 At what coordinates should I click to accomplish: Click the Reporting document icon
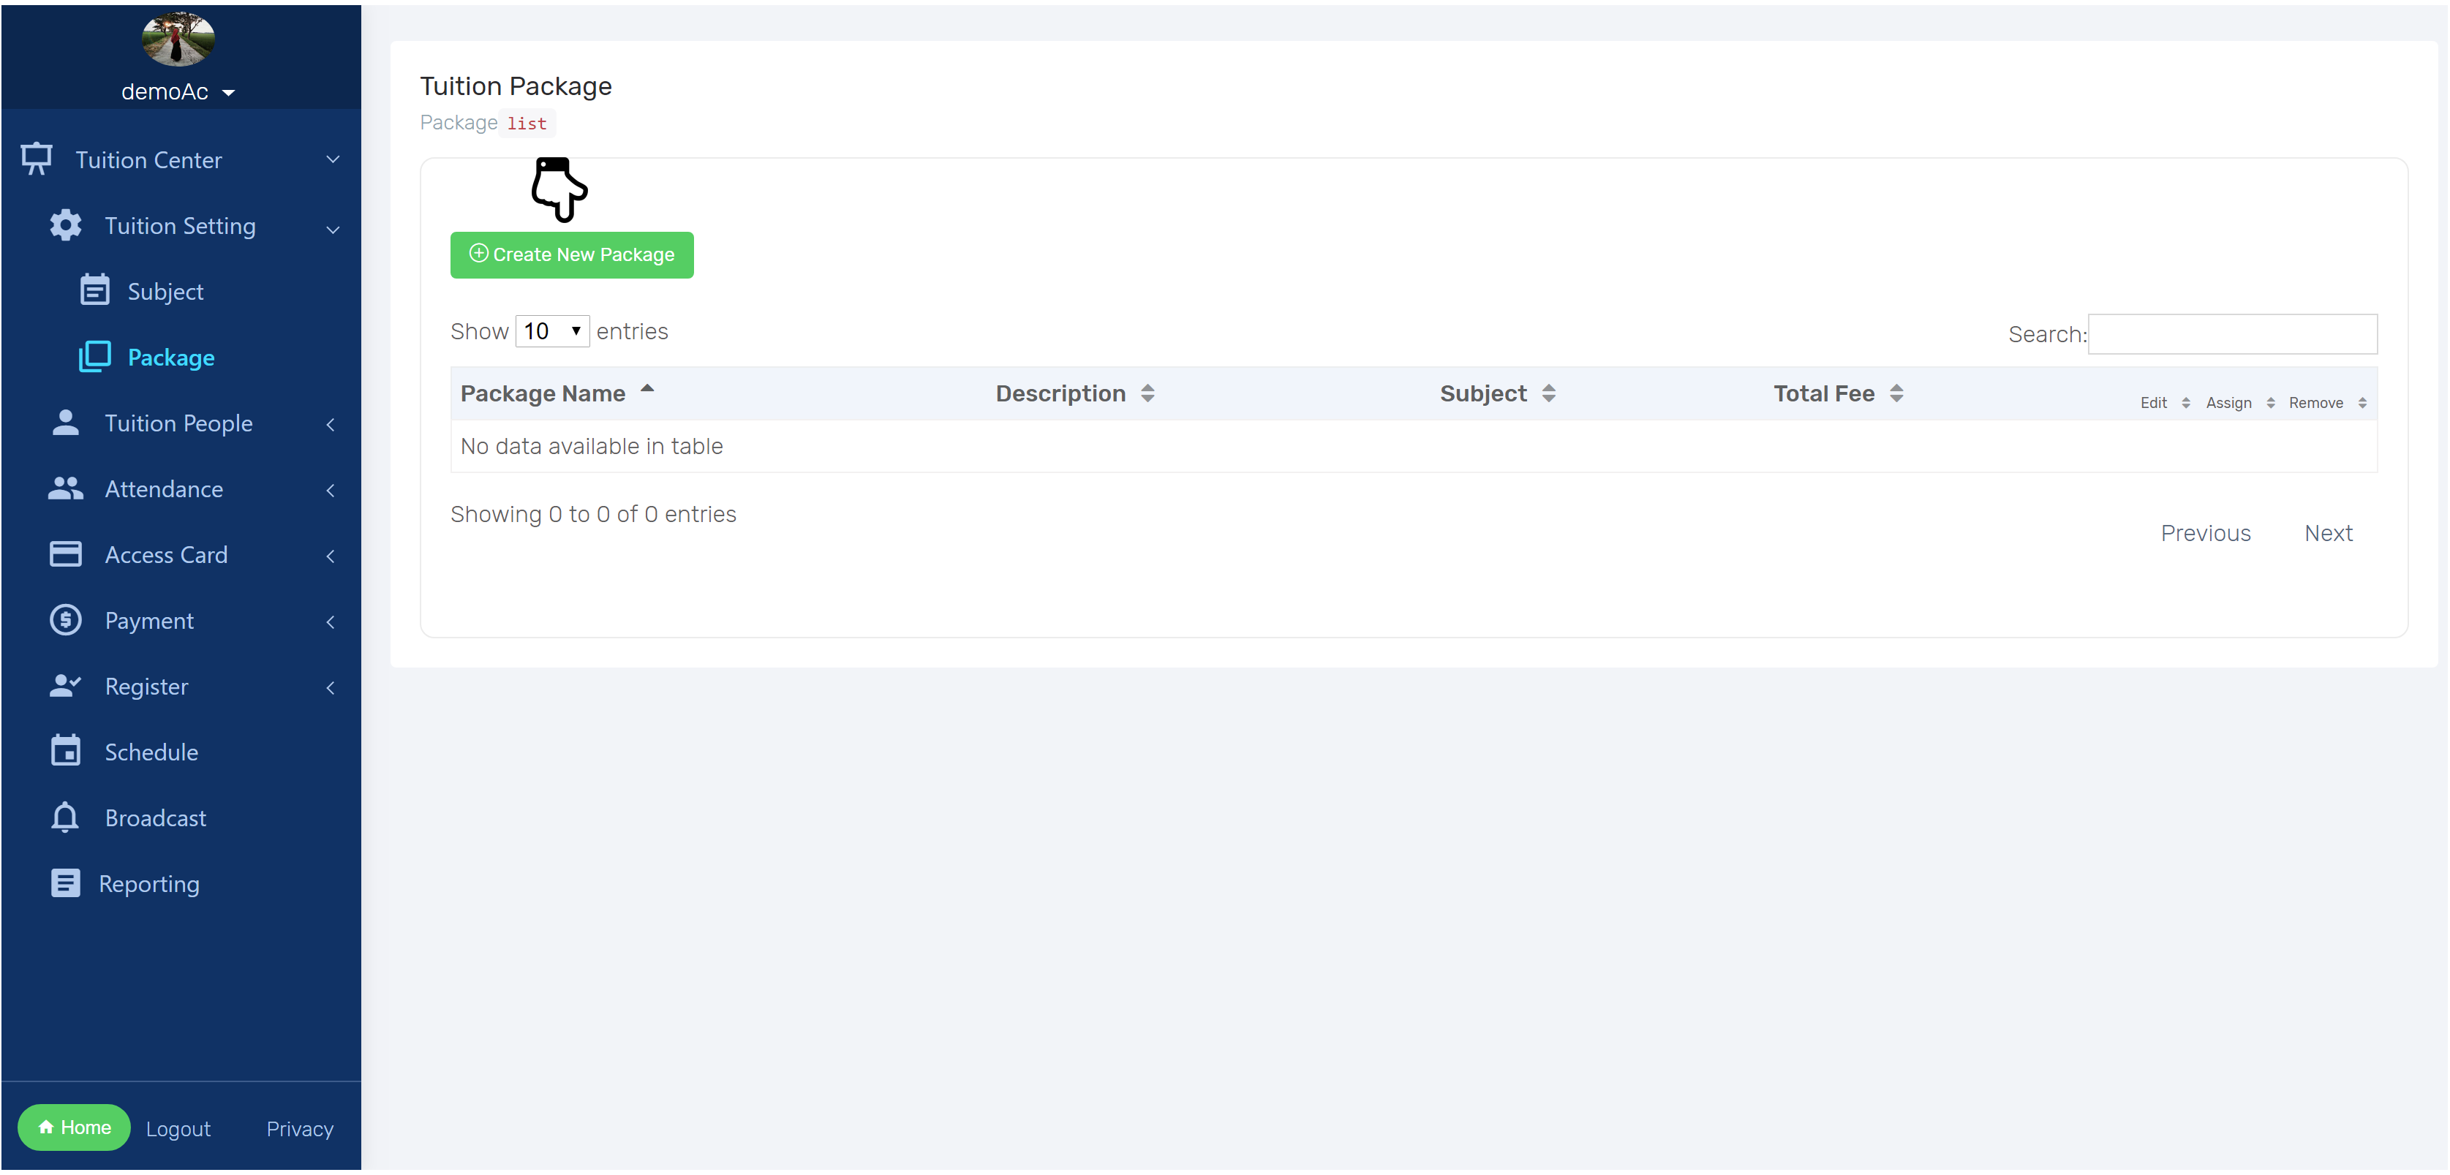point(66,883)
